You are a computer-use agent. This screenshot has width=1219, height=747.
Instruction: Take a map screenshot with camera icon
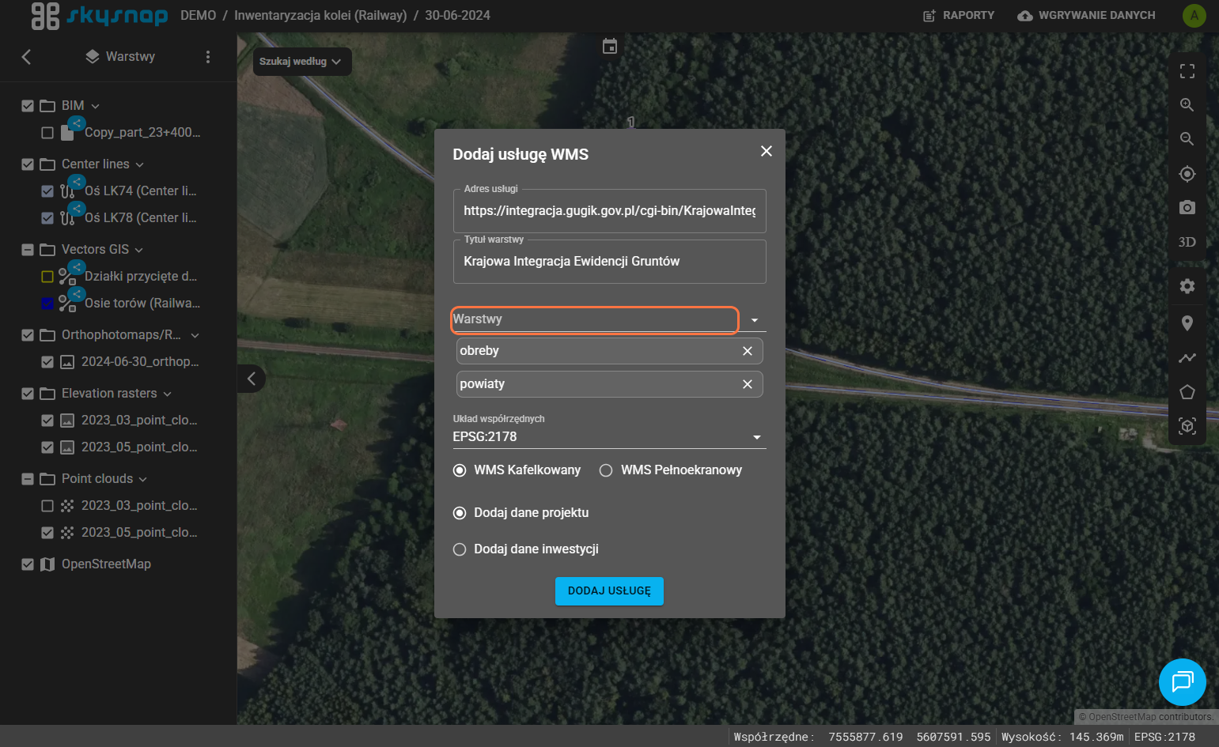point(1187,207)
